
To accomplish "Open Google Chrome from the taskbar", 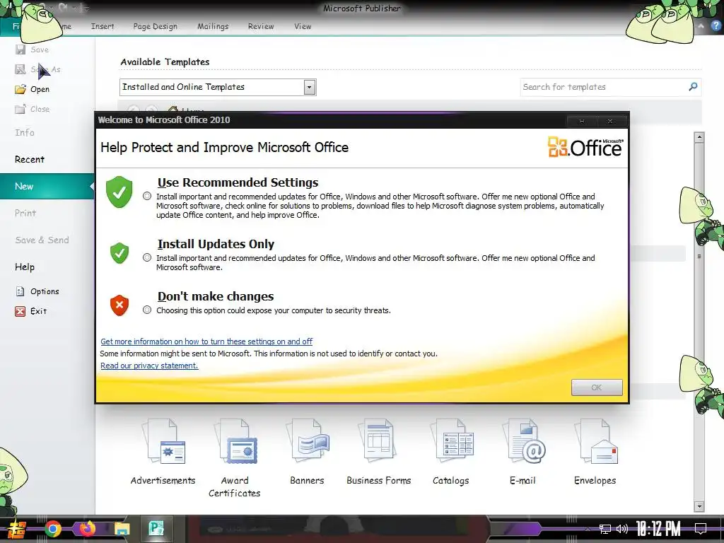I will pos(53,529).
